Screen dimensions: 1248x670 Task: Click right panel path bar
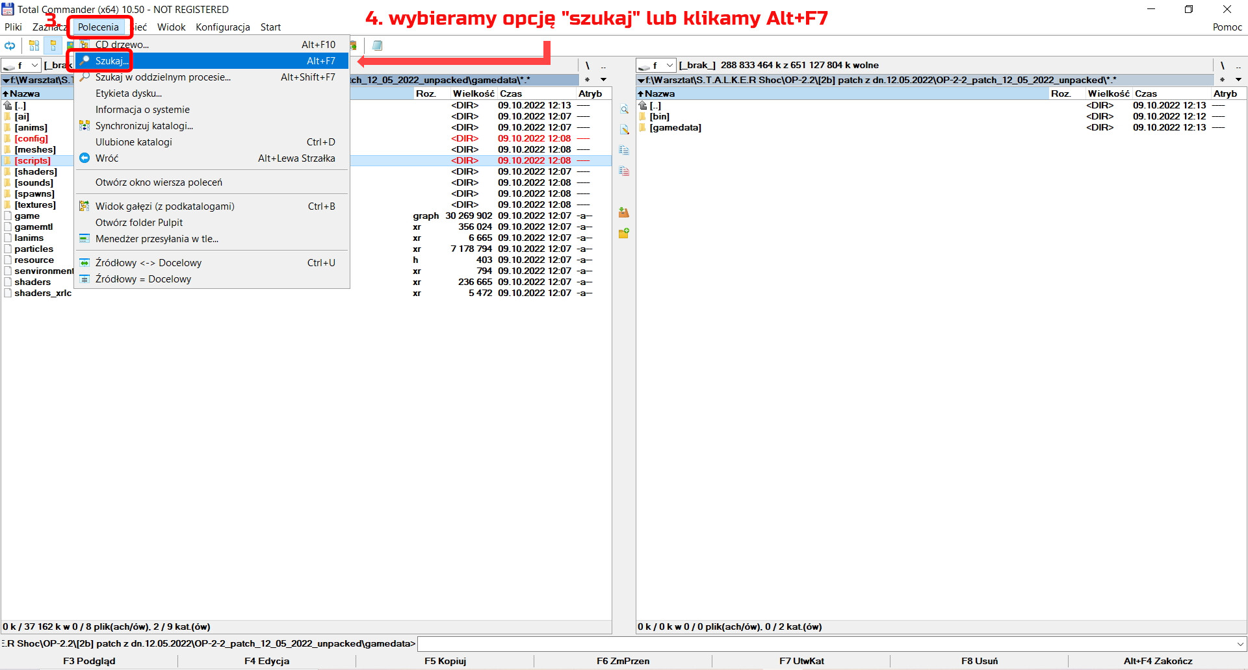(x=924, y=80)
